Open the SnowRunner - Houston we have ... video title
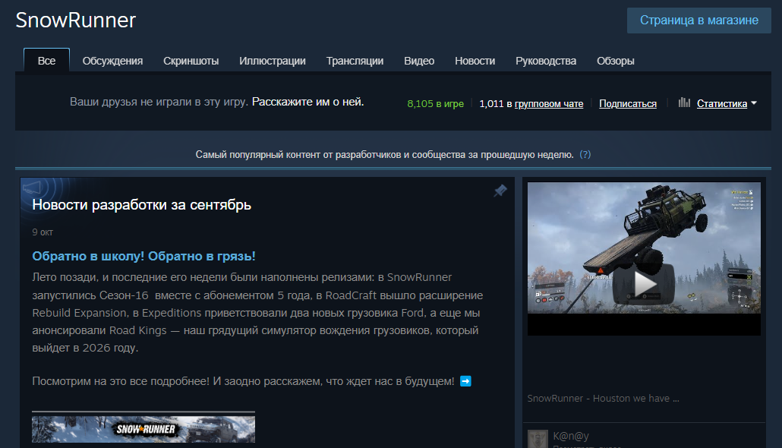The width and height of the screenshot is (782, 448). 603,398
